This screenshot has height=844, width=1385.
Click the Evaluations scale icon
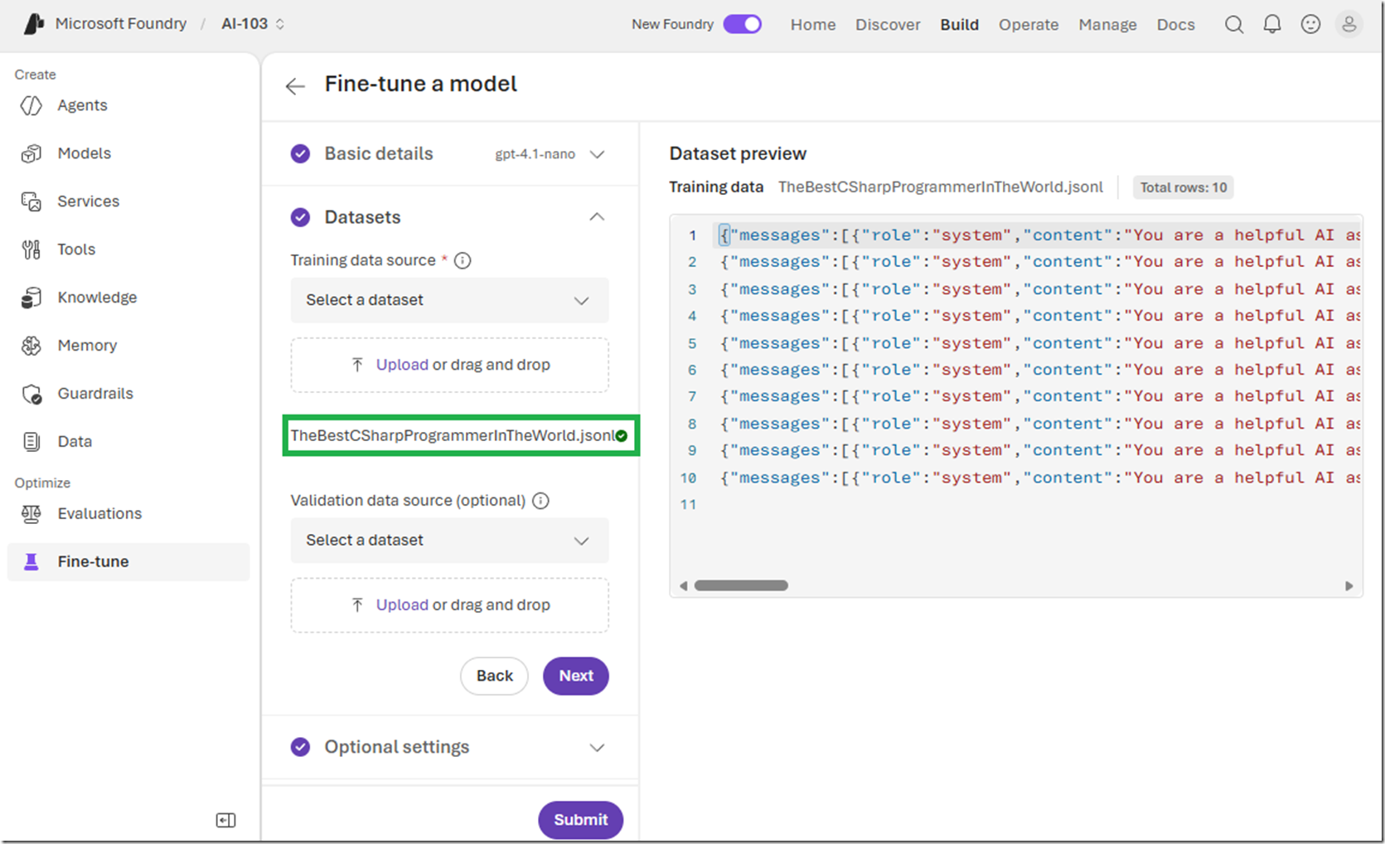(31, 514)
